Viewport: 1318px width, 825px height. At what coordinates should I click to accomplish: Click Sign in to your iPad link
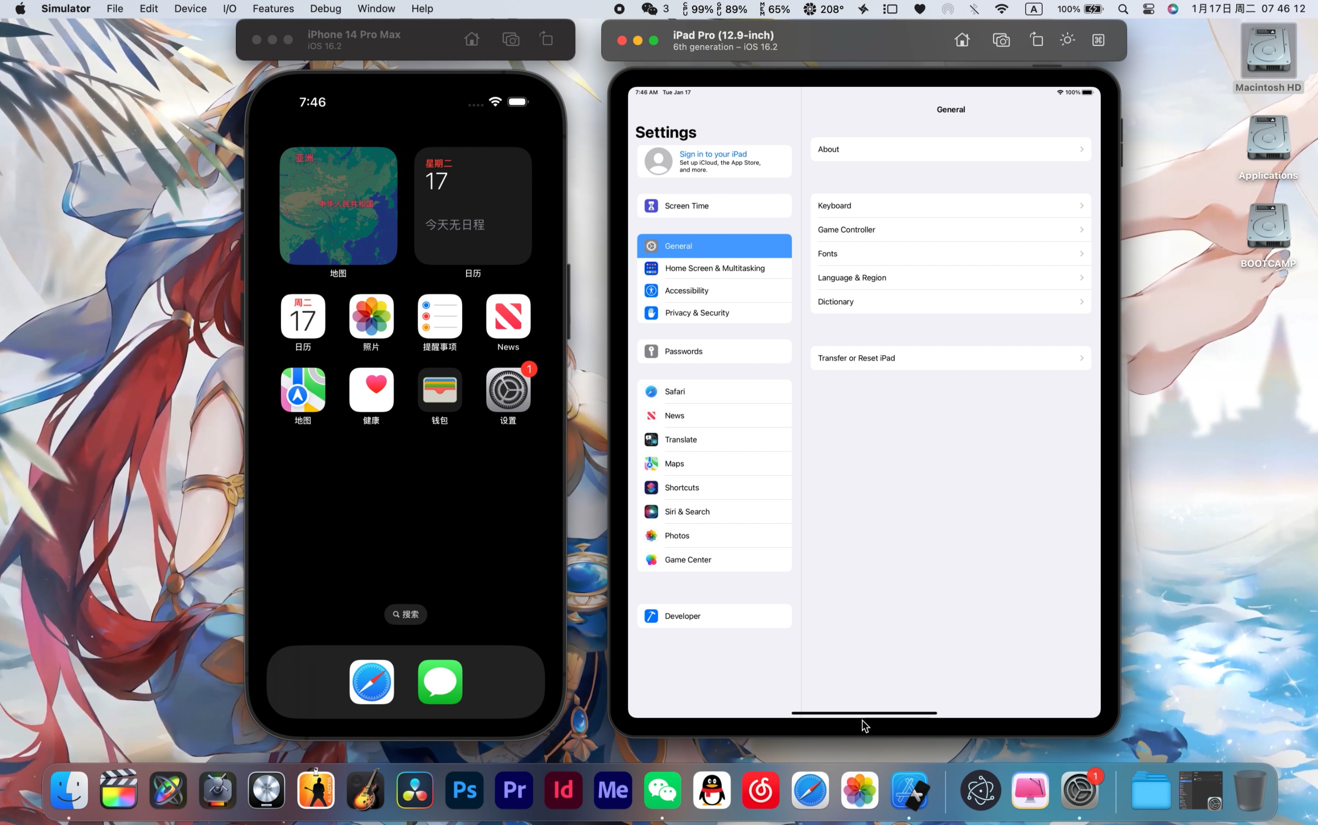[713, 154]
